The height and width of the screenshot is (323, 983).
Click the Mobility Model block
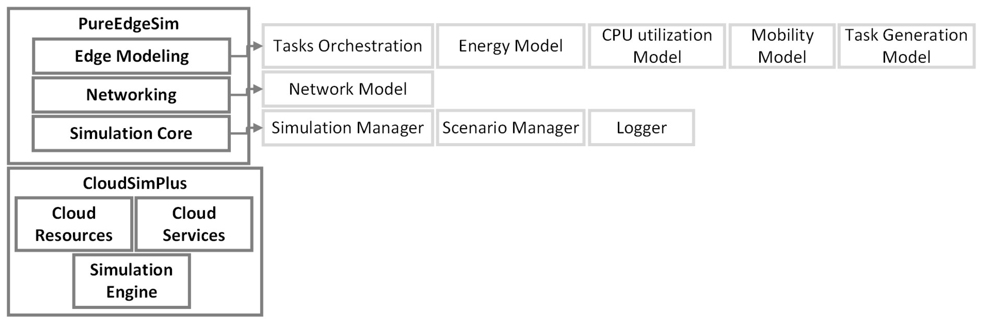[x=782, y=46]
